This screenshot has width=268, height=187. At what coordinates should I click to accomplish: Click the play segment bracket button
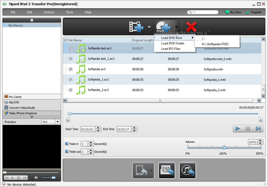point(258,129)
